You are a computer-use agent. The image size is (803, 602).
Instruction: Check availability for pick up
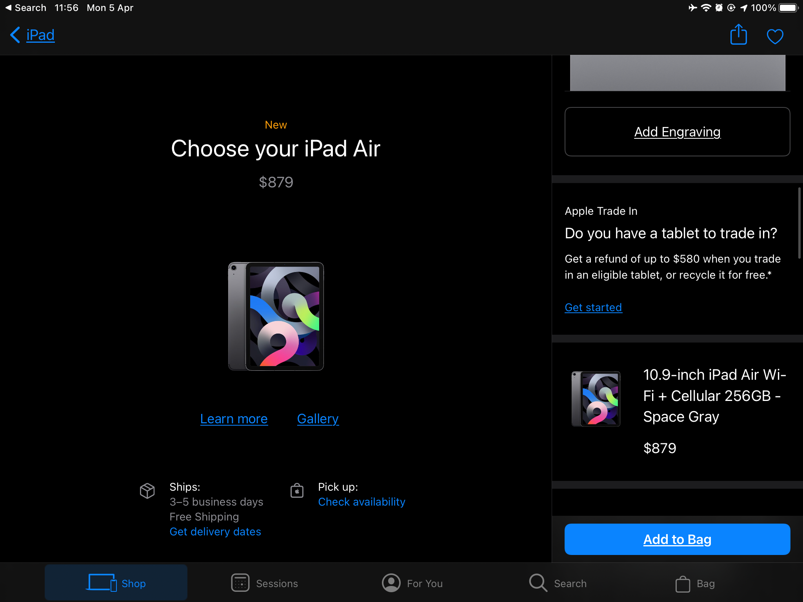[361, 502]
